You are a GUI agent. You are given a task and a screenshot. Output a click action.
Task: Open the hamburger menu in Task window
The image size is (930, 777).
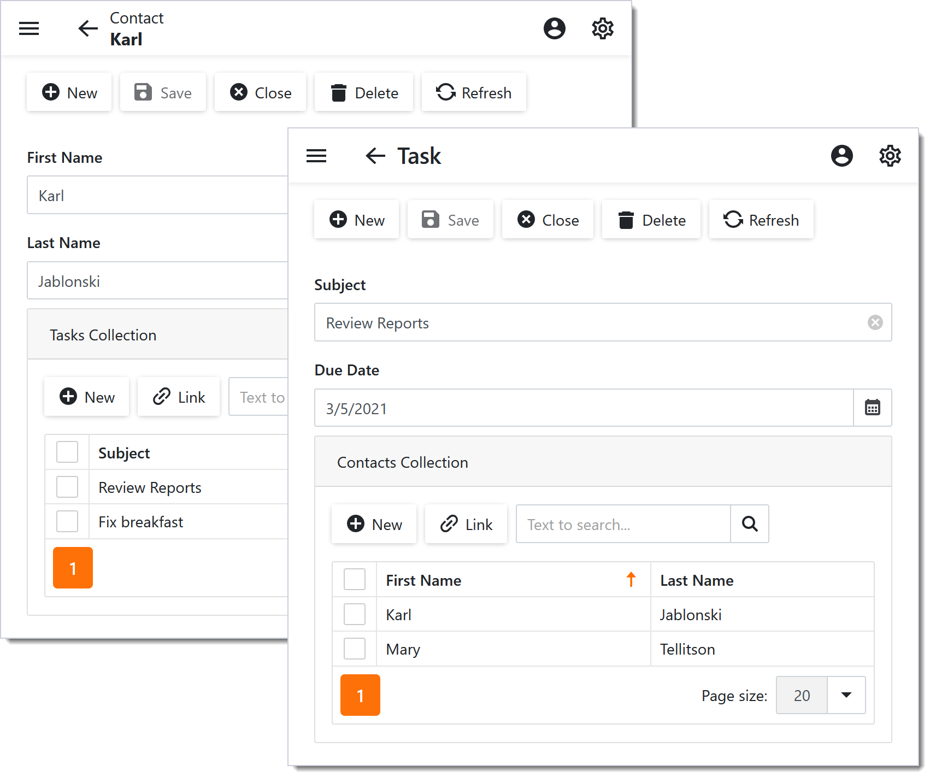(x=316, y=156)
